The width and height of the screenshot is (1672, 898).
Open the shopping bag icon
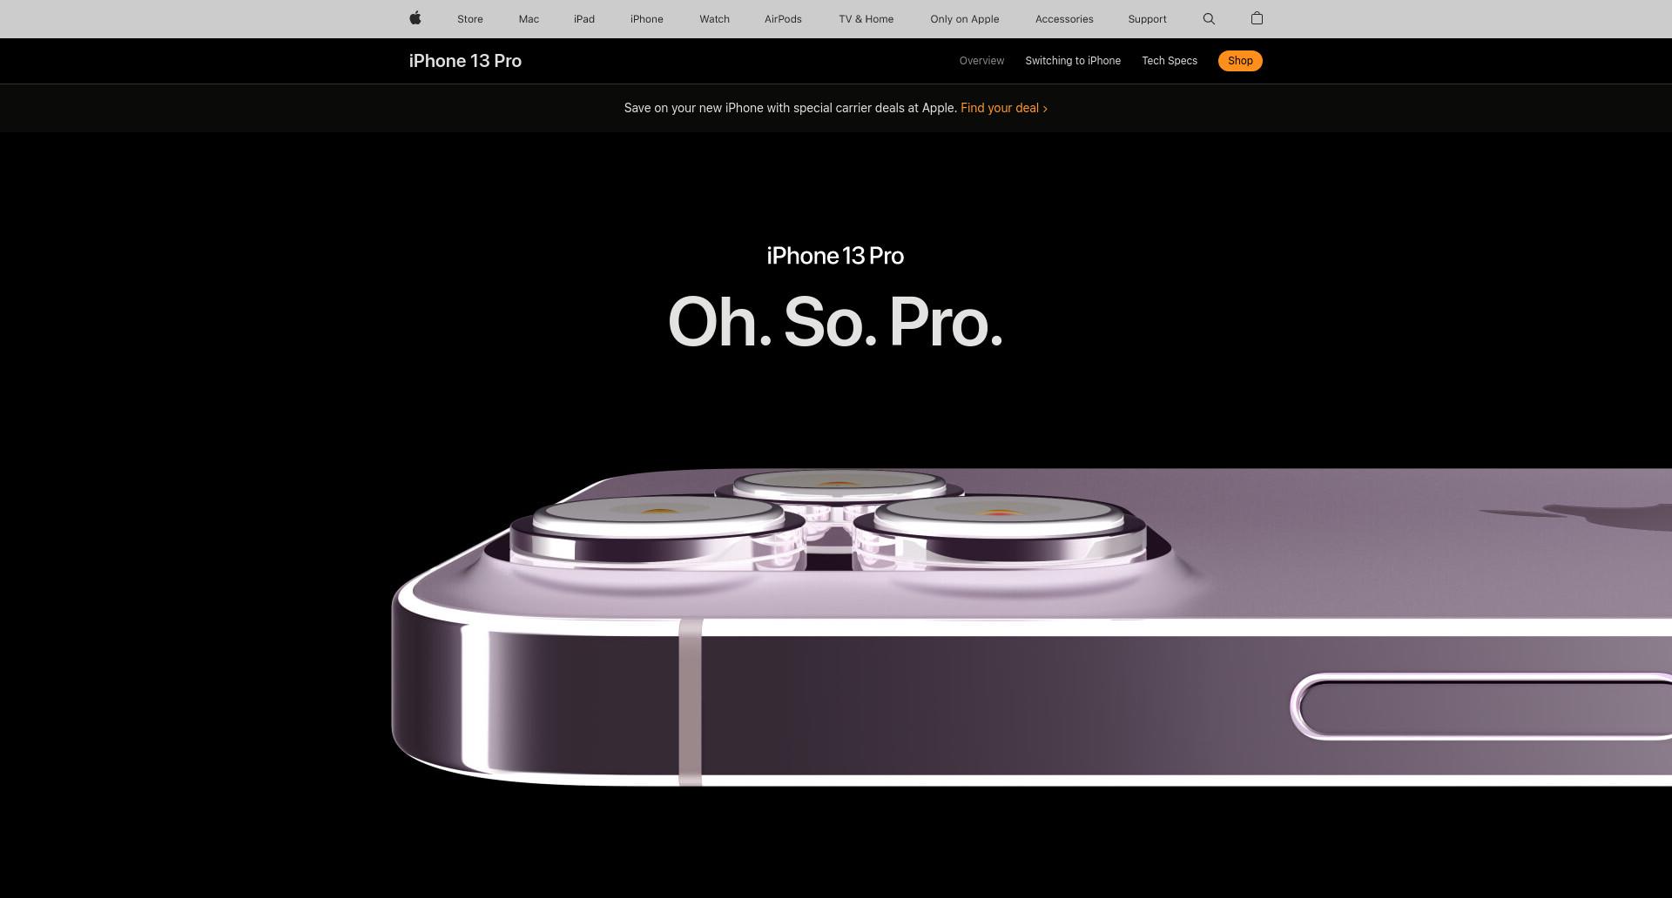[x=1257, y=18]
